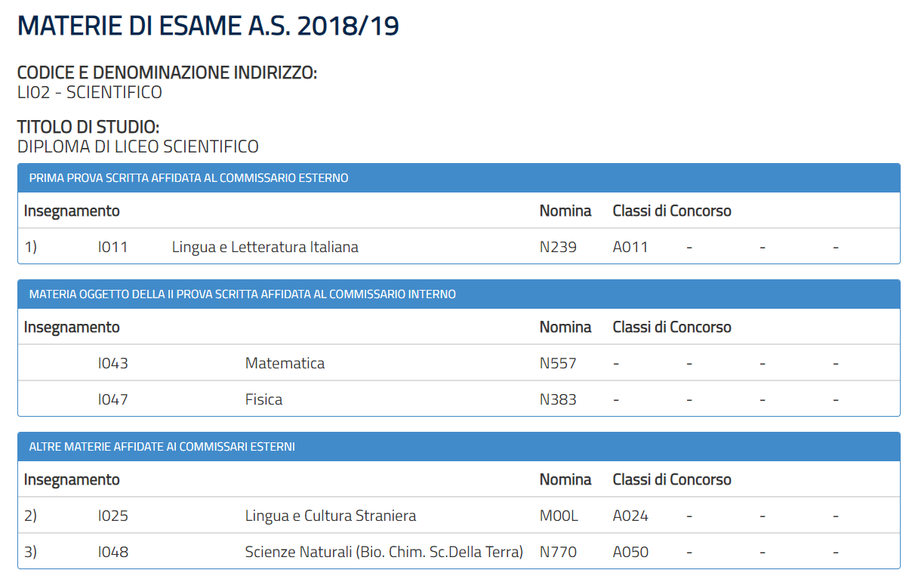Select nomina code N383 for Fisica

pyautogui.click(x=558, y=399)
